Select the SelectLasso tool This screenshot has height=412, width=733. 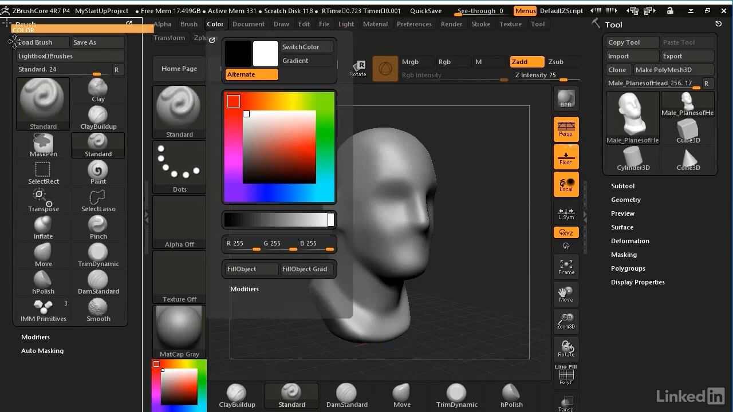coord(98,199)
